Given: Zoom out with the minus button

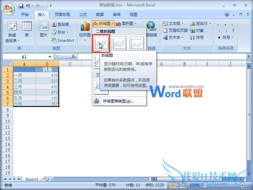Looking at the screenshot, I should [205, 185].
